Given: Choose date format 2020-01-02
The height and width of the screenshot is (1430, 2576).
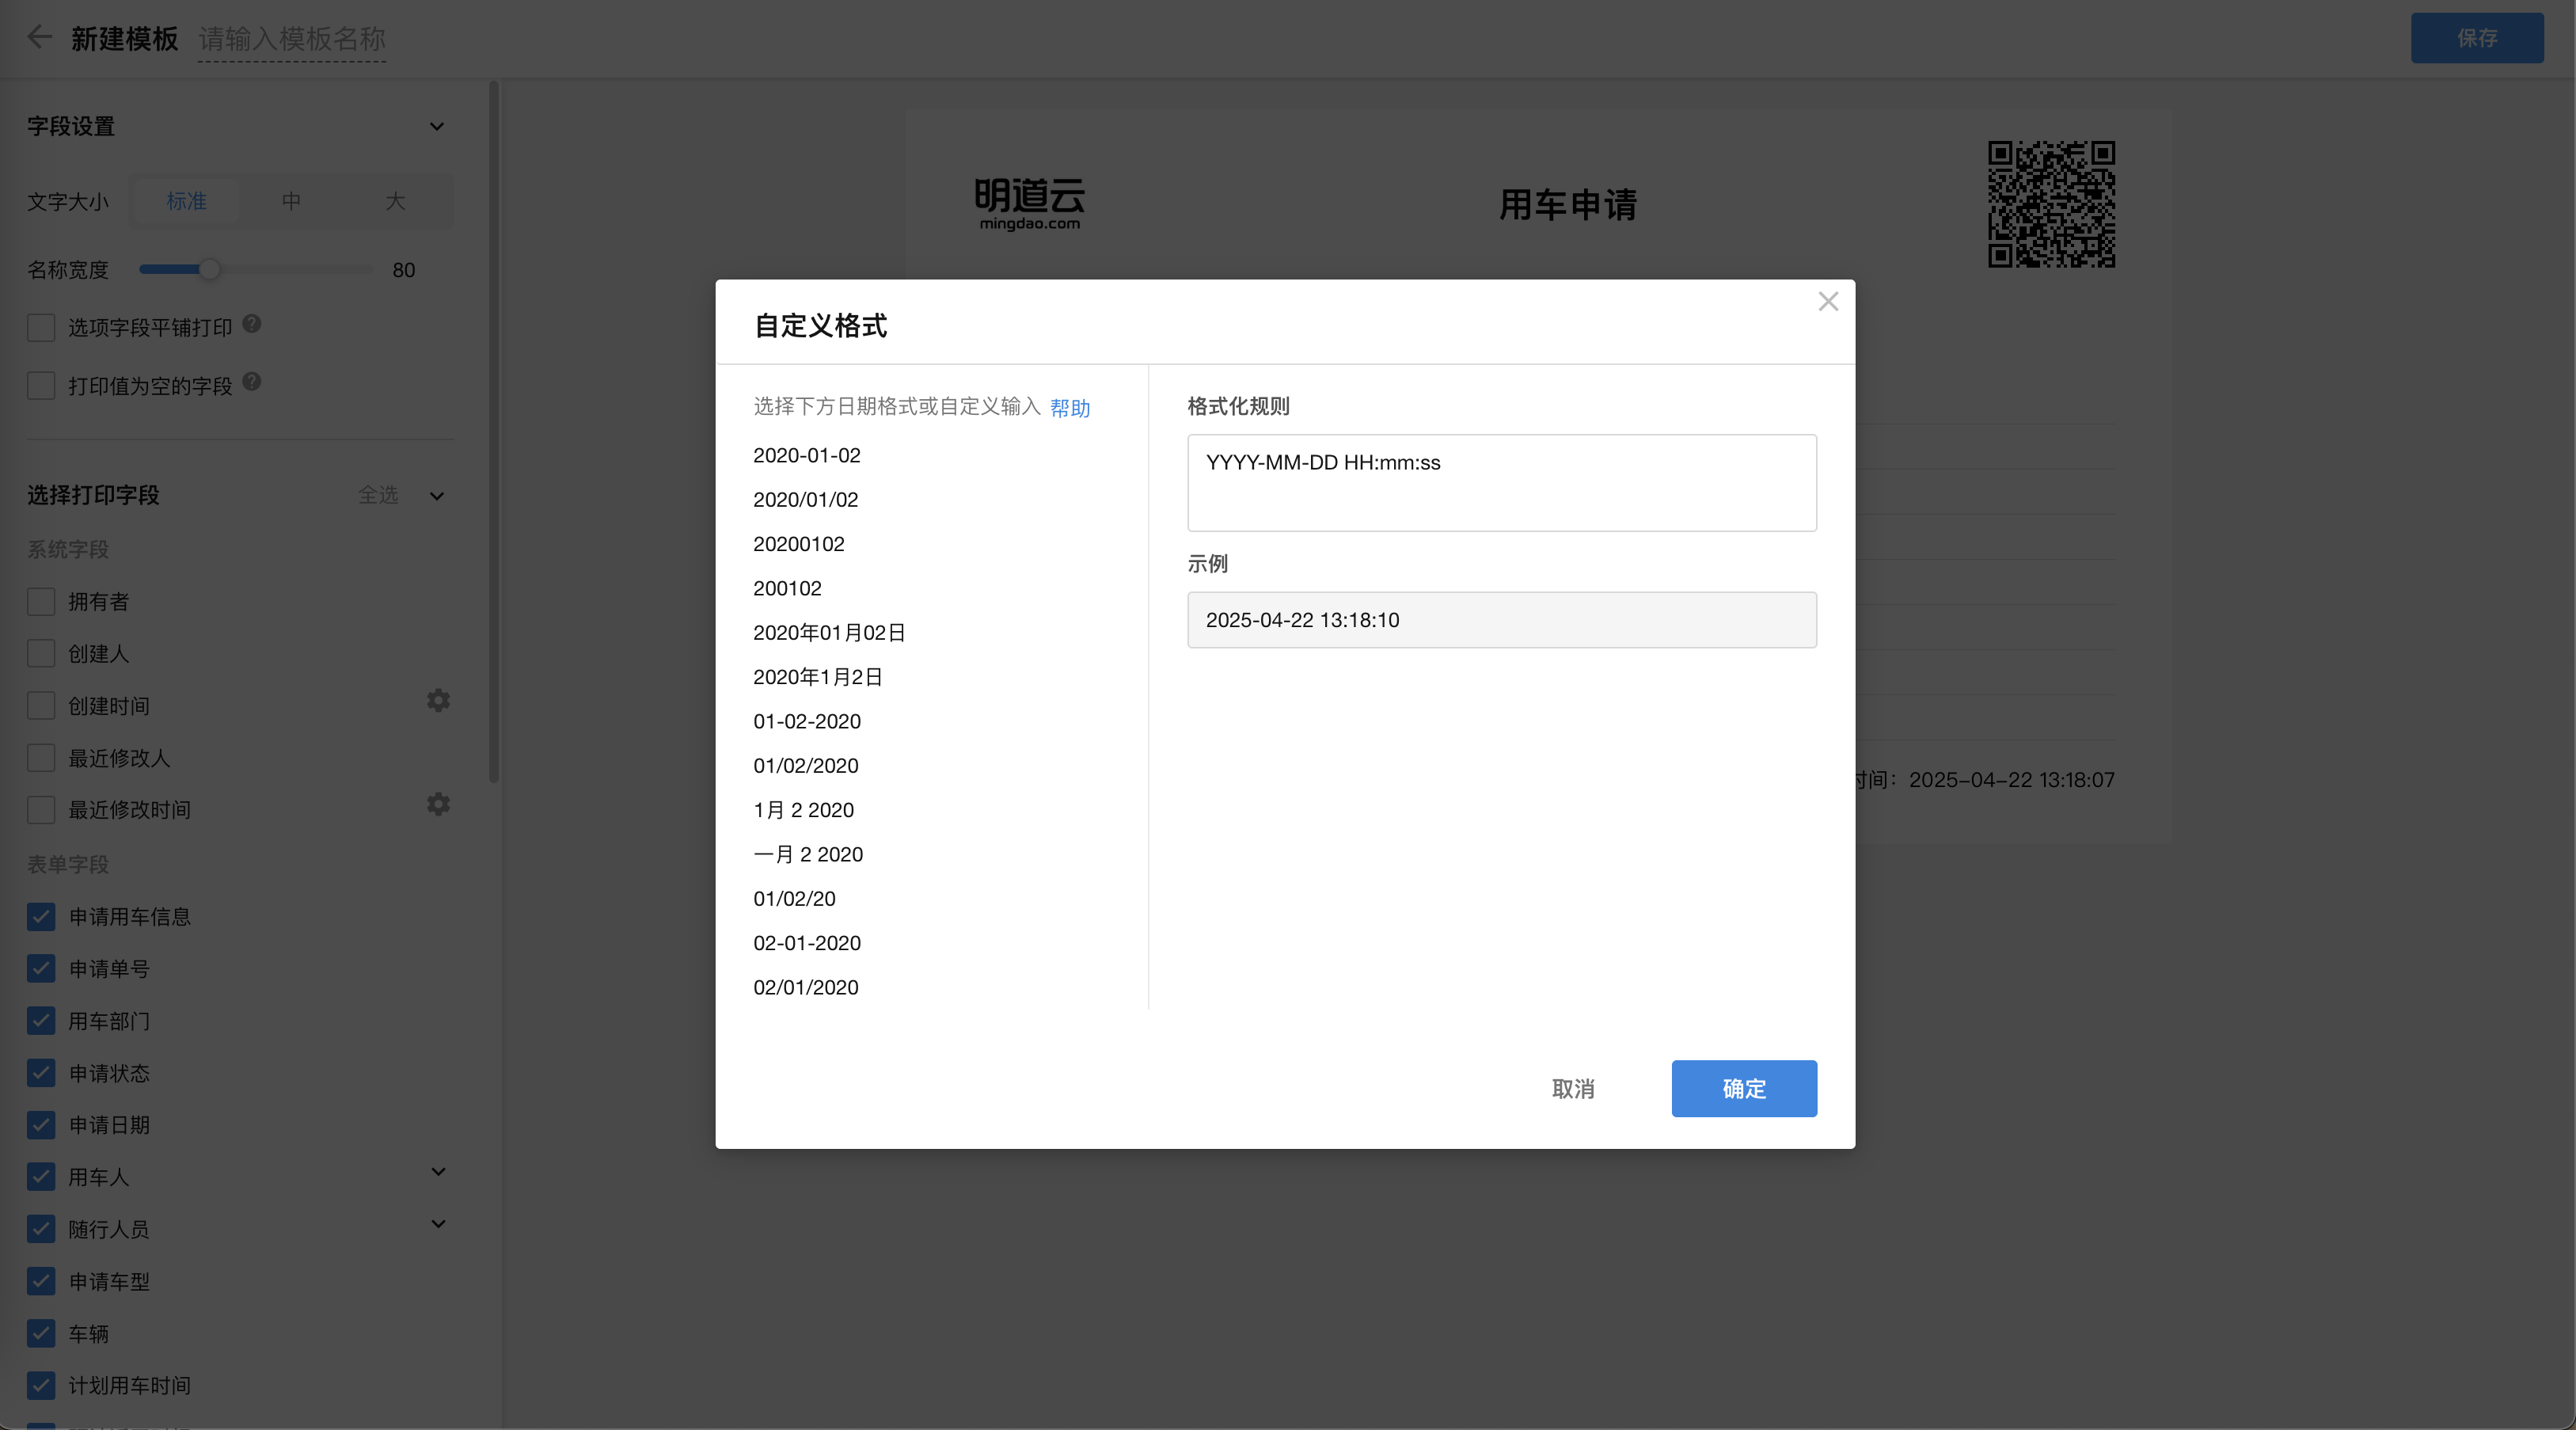Looking at the screenshot, I should (x=807, y=455).
